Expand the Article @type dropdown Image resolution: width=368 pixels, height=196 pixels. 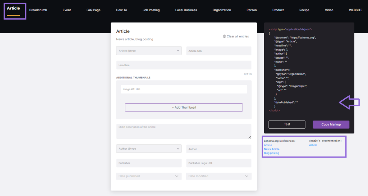click(x=149, y=51)
